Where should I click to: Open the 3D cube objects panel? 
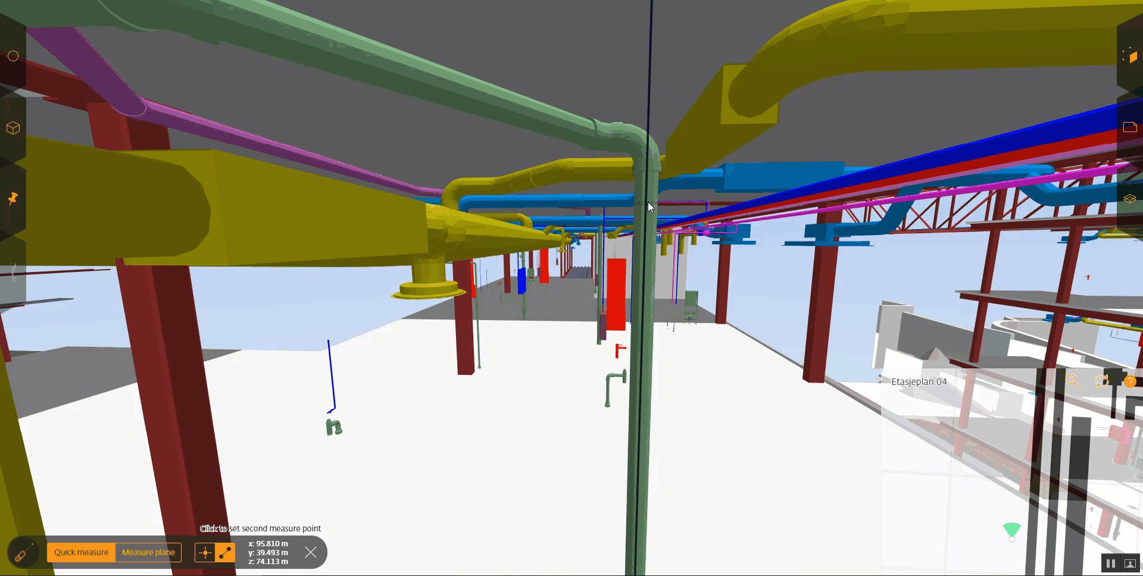coord(13,128)
